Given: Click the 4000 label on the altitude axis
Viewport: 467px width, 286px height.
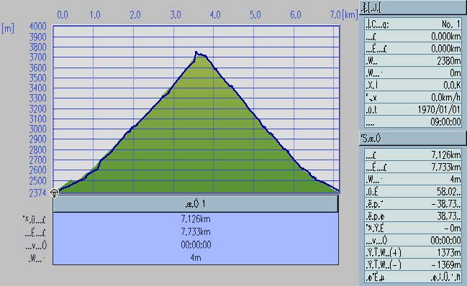Looking at the screenshot, I should [37, 27].
